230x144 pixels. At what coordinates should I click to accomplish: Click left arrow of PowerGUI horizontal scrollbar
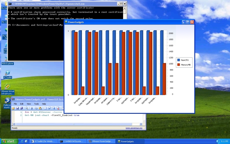[14, 124]
